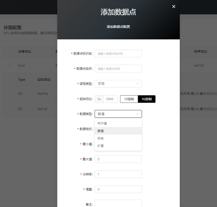Click the 备注 text field
Image resolution: width=217 pixels, height=207 pixels.
118,204
